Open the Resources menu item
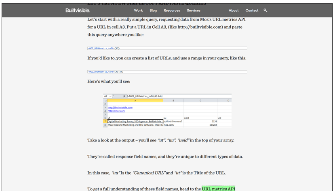Image resolution: width=335 pixels, height=194 pixels. 172,10
